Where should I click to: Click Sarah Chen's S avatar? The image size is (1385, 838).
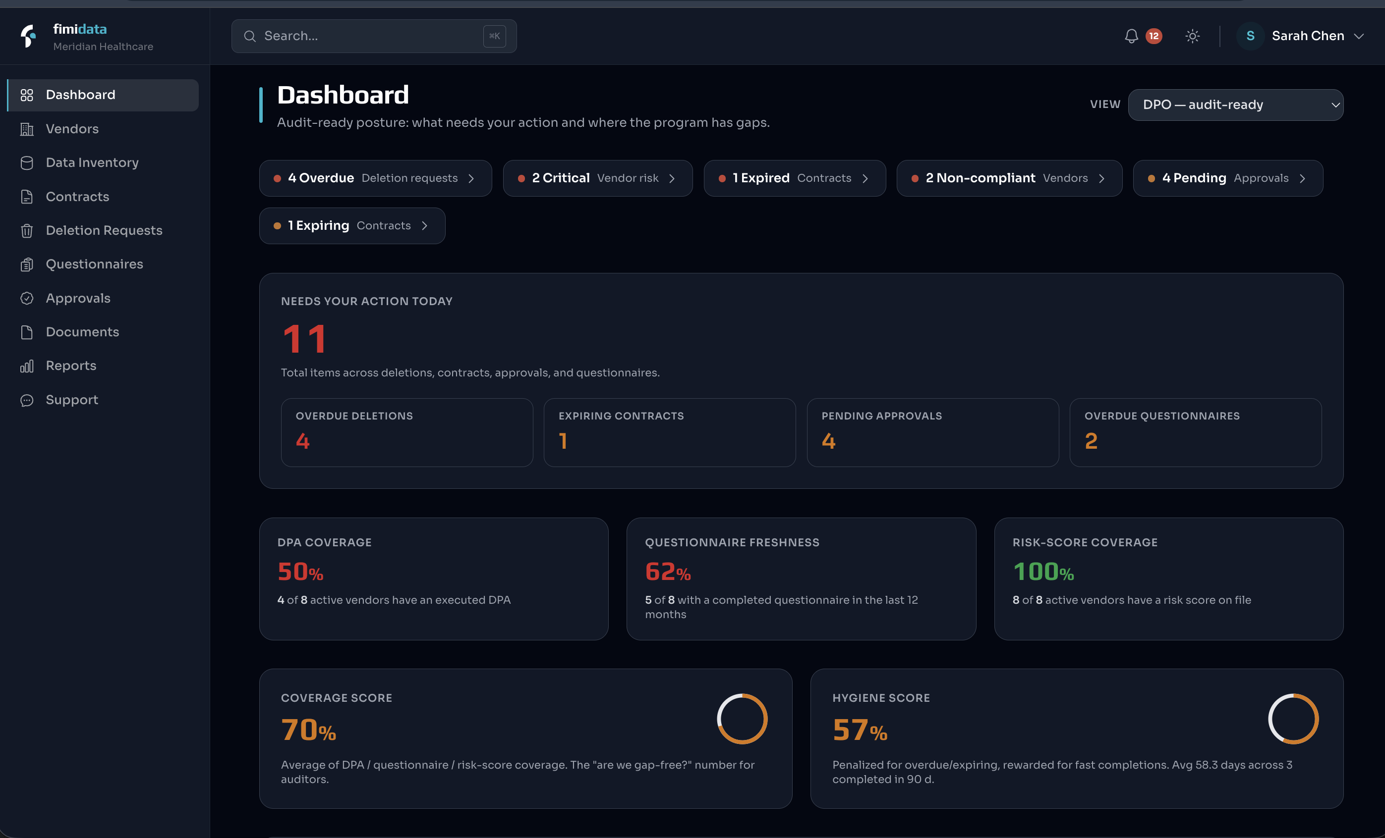point(1250,36)
